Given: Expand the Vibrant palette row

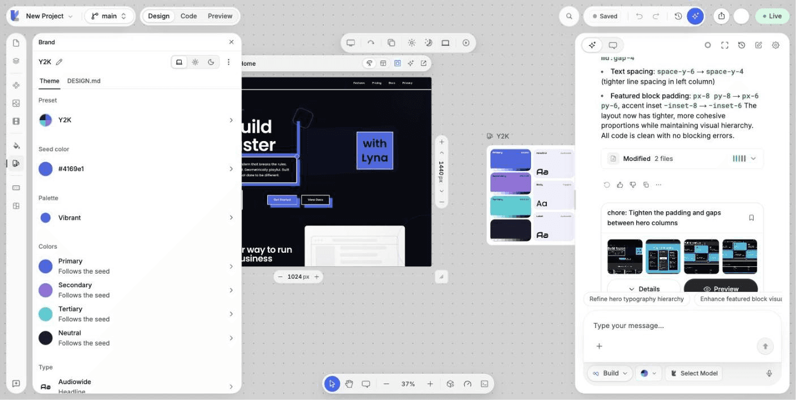Looking at the screenshot, I should (x=136, y=218).
